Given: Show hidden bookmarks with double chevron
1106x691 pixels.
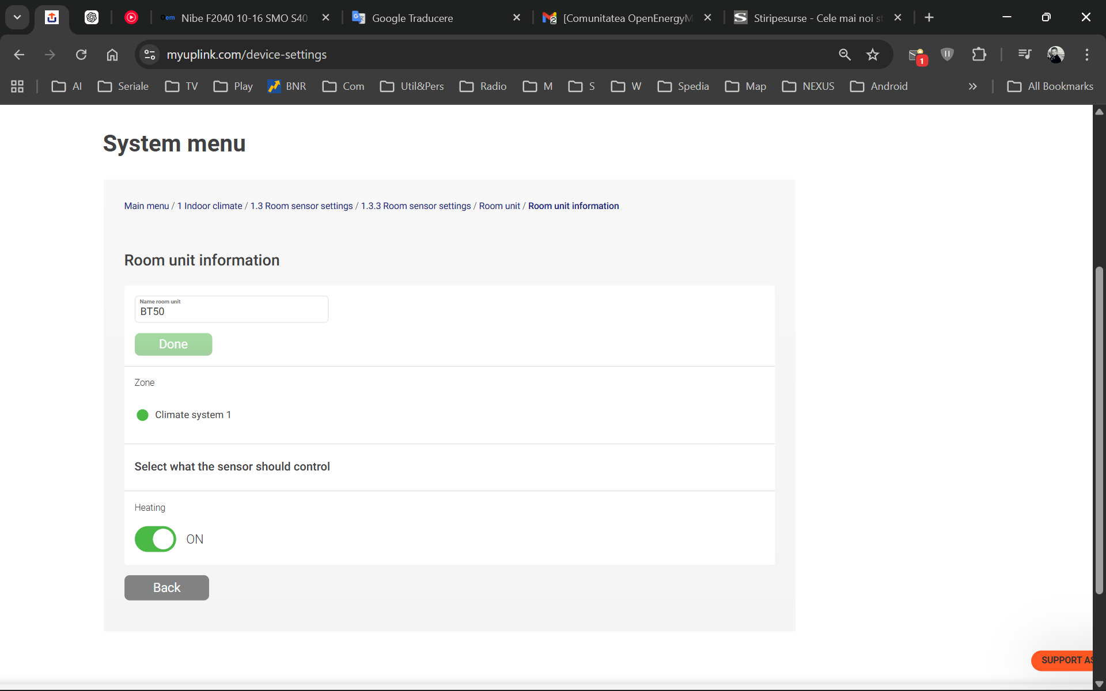Looking at the screenshot, I should (x=972, y=86).
